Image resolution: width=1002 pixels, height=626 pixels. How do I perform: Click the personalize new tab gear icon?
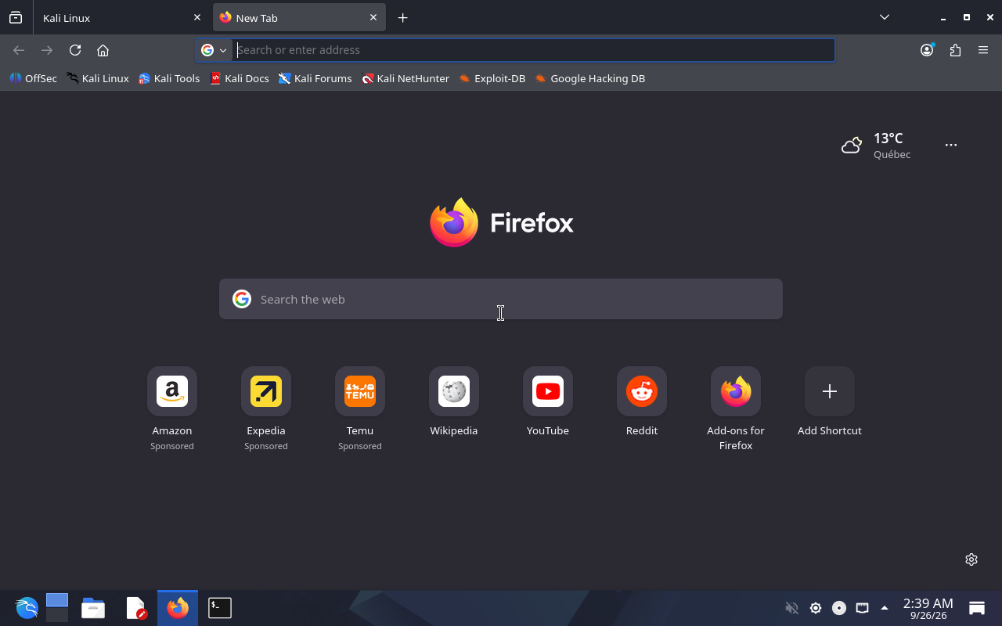click(971, 559)
